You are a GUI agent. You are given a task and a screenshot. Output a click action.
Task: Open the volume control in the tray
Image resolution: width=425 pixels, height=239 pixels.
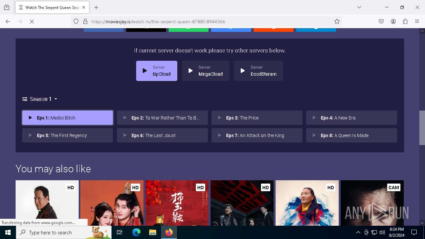(x=382, y=232)
